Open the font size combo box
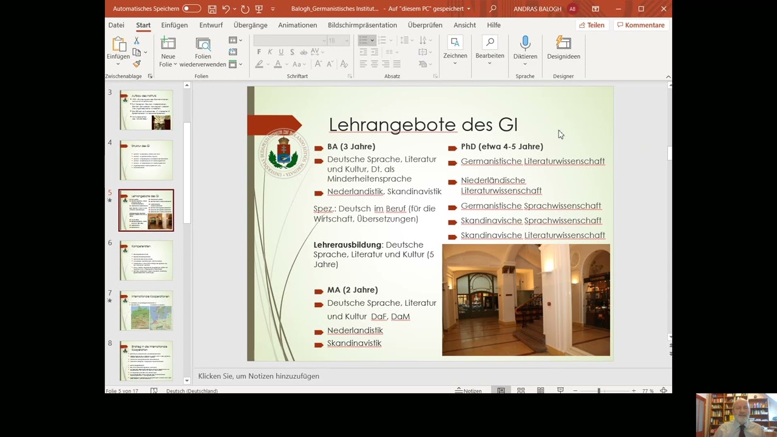Viewport: 777px width, 437px height. 339,40
